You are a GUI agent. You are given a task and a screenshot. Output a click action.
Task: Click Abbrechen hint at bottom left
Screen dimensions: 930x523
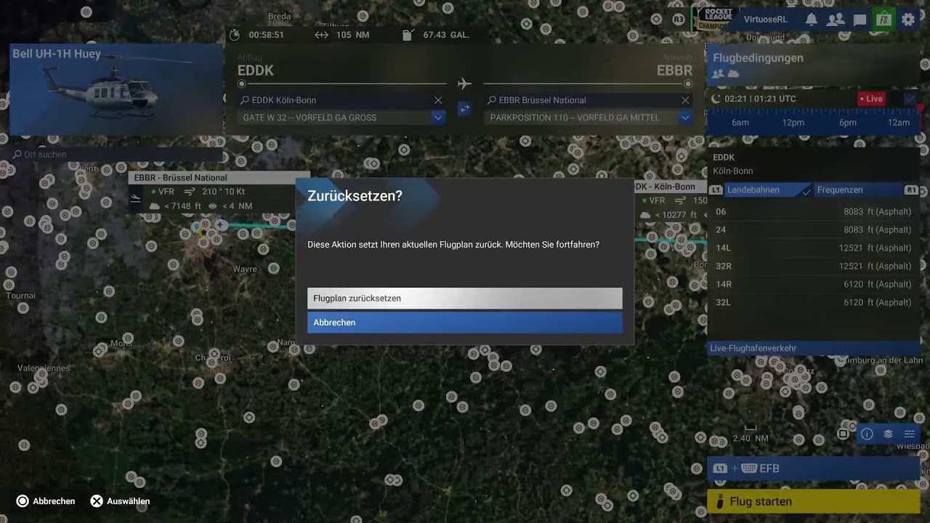tap(46, 501)
